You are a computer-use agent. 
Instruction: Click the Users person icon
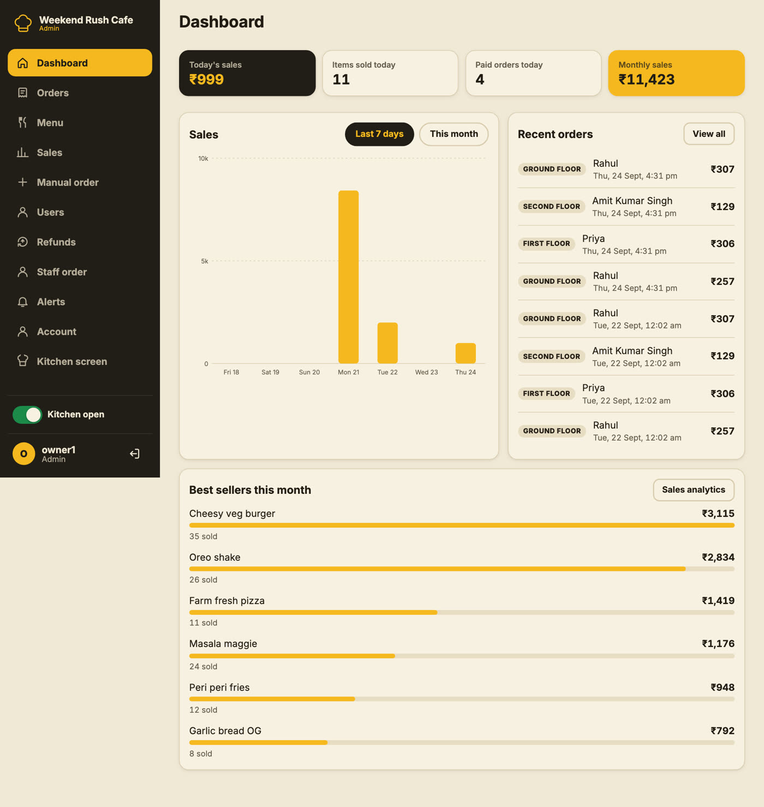pyautogui.click(x=22, y=212)
